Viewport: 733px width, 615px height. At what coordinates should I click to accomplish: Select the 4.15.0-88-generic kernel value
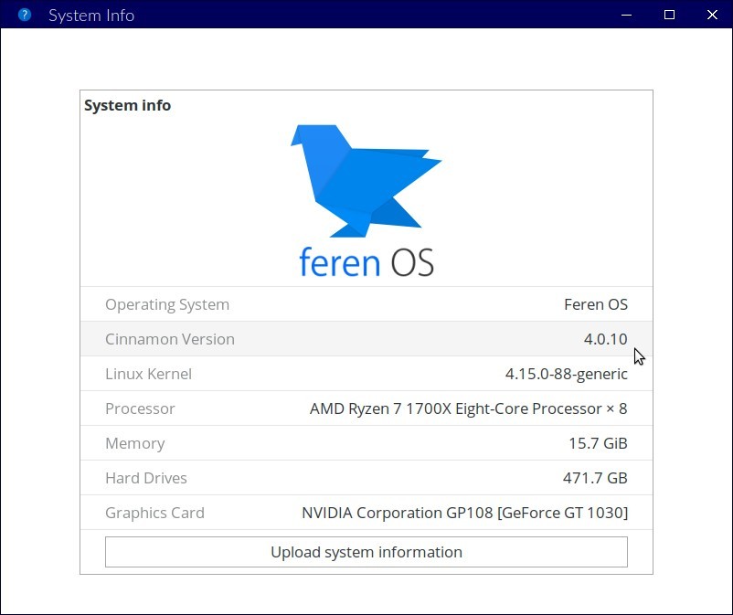pos(566,374)
